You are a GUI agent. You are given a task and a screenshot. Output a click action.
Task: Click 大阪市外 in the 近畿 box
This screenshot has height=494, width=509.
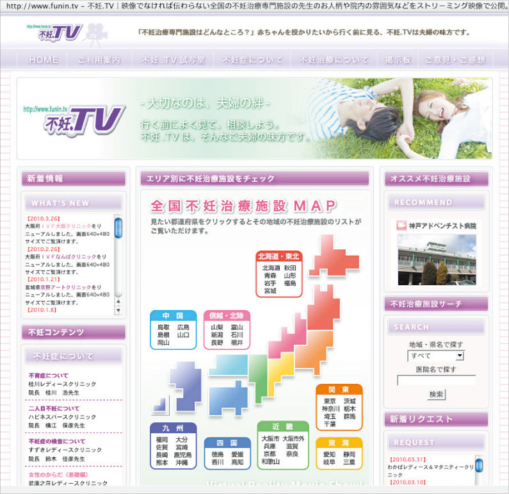point(293,438)
